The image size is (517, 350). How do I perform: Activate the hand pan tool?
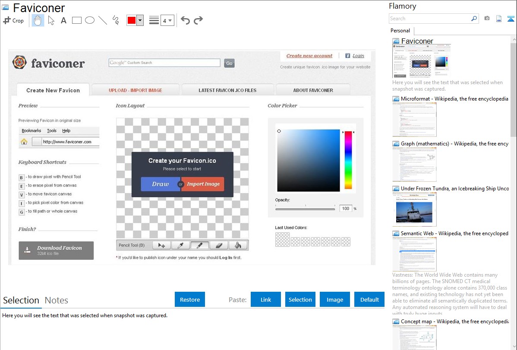[38, 20]
